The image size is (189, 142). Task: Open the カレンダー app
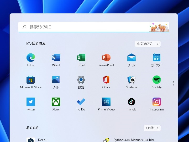[x=156, y=60]
